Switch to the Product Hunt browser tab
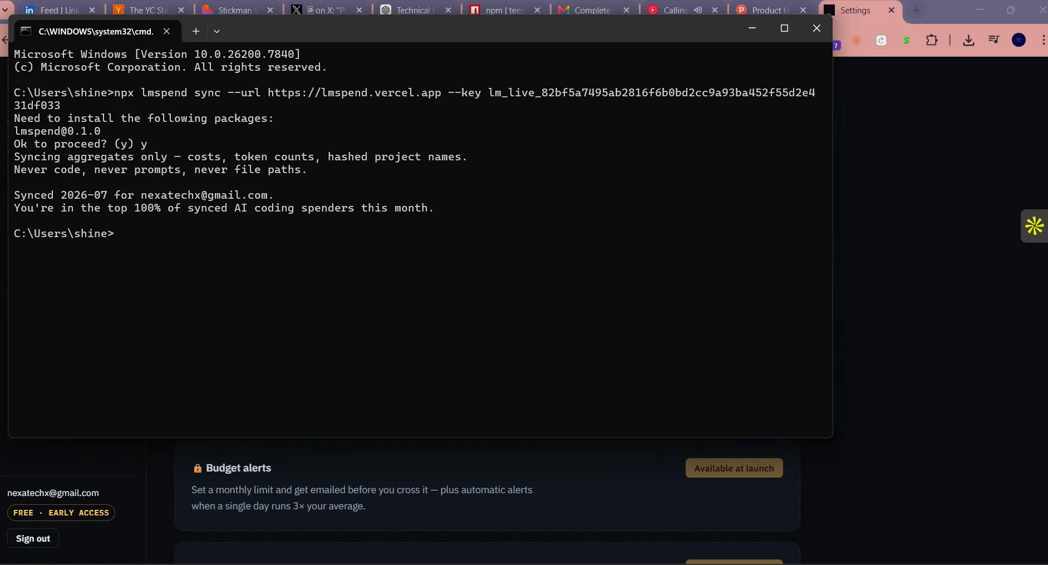 point(771,10)
